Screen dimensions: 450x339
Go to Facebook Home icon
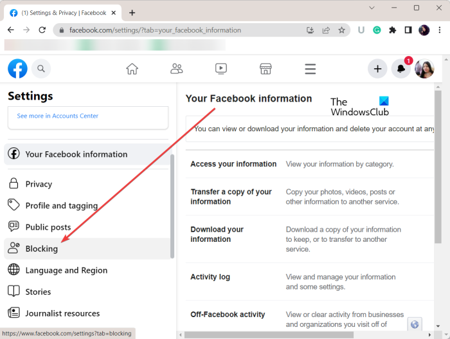[132, 69]
